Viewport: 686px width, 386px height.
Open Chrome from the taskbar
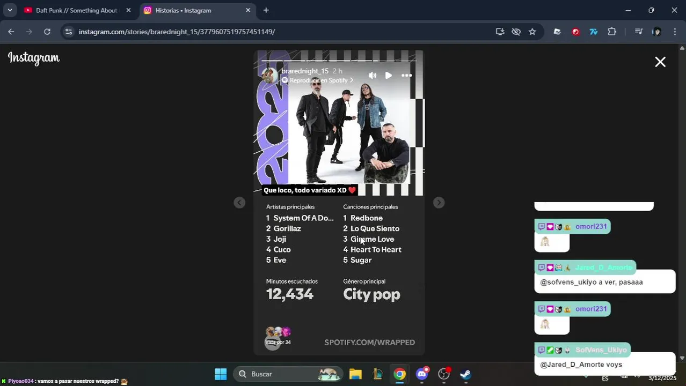point(399,374)
